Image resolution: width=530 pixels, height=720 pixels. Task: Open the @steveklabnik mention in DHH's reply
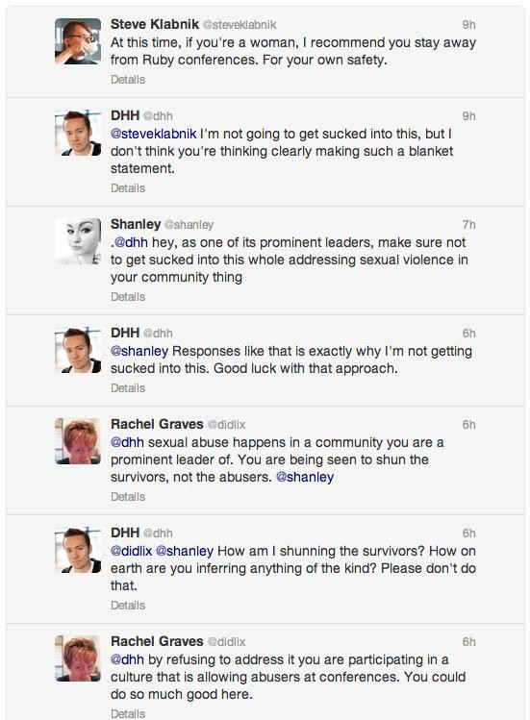click(154, 134)
